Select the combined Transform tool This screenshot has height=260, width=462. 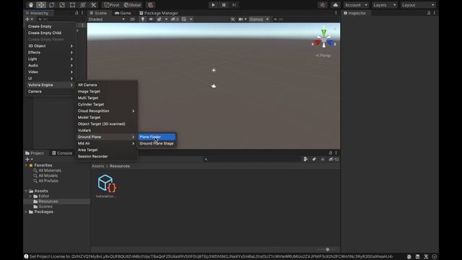pyautogui.click(x=83, y=5)
